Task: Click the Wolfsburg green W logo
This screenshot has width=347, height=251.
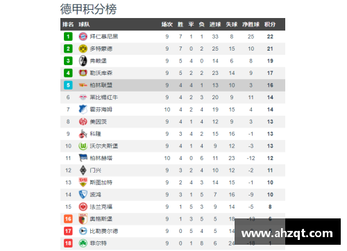Action: click(83, 146)
